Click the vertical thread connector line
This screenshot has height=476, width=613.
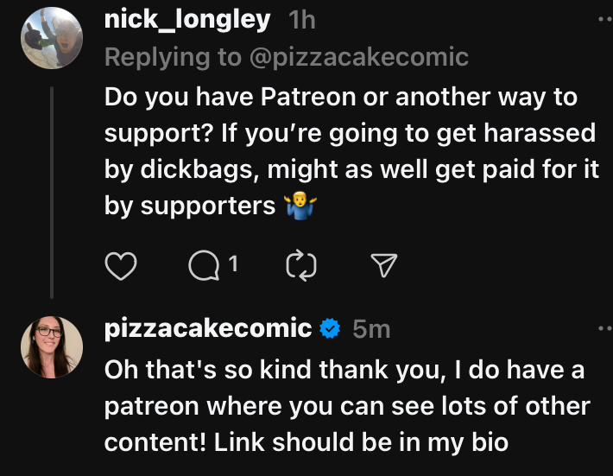(52, 193)
